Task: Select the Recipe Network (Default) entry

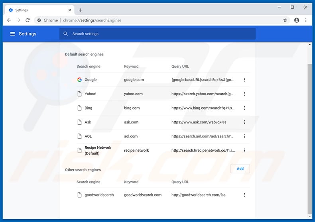Action: click(x=98, y=150)
